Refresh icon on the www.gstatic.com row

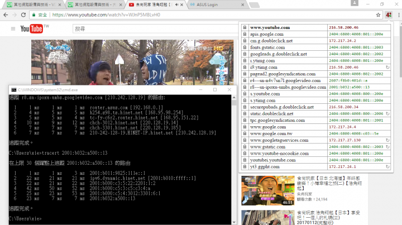click(x=387, y=147)
